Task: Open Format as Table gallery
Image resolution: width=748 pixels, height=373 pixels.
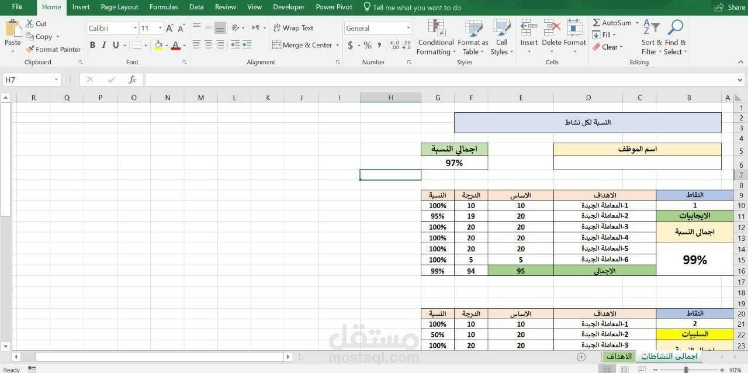Action: (473, 37)
